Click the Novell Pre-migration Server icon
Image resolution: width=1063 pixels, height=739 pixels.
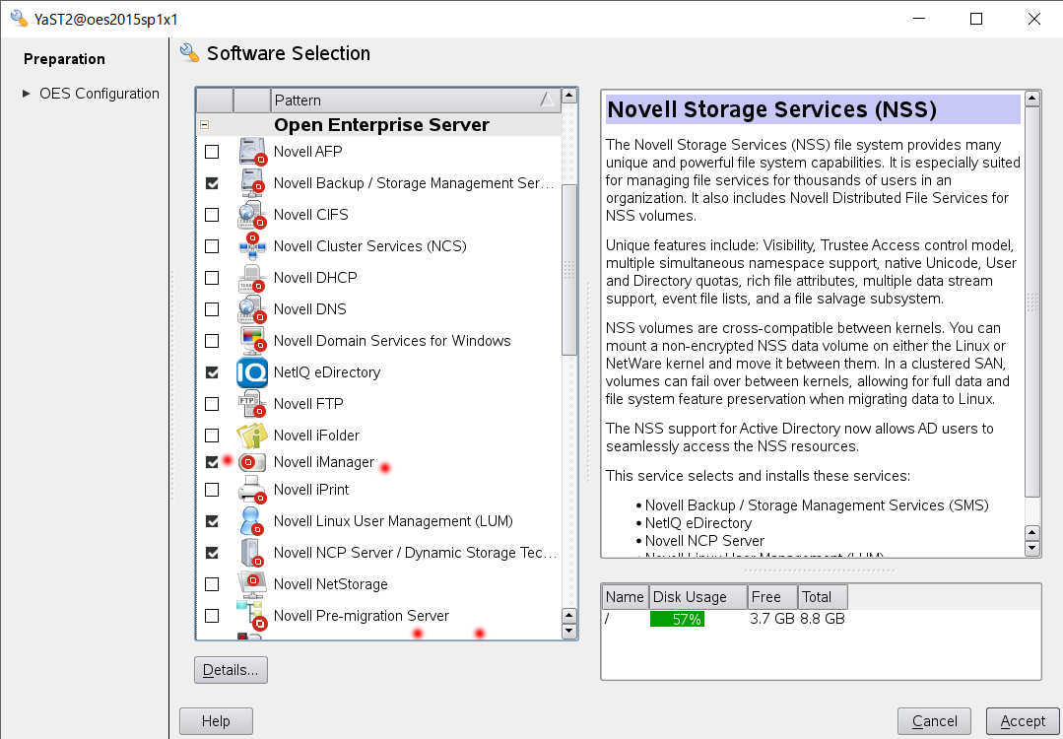pos(252,616)
